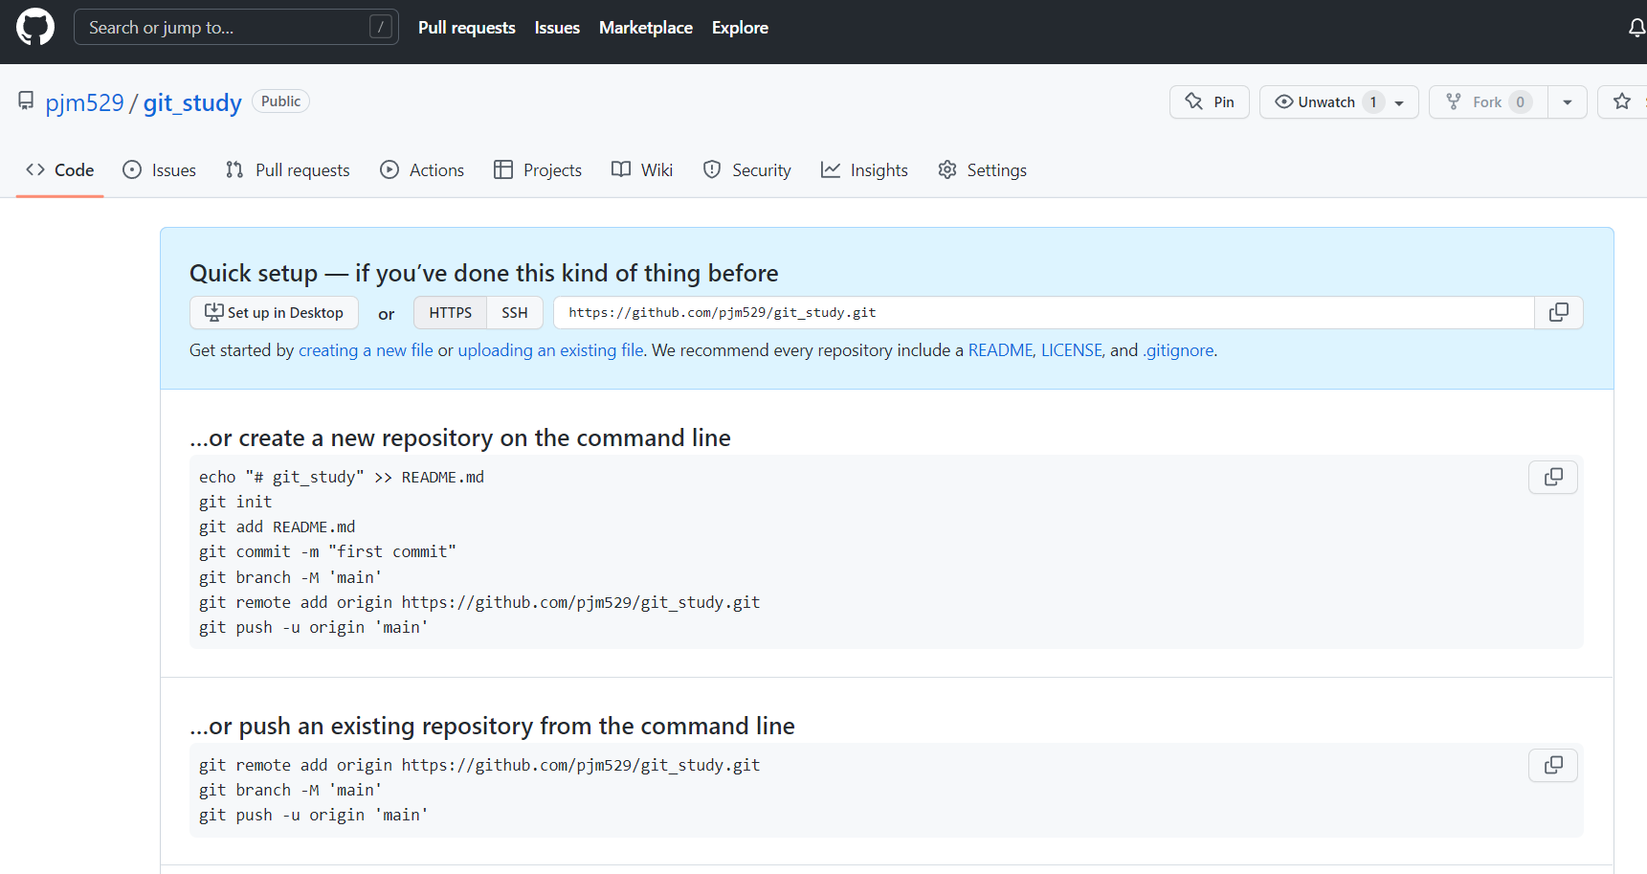This screenshot has width=1647, height=874.
Task: Open the notifications bell icon
Action: [x=1637, y=28]
